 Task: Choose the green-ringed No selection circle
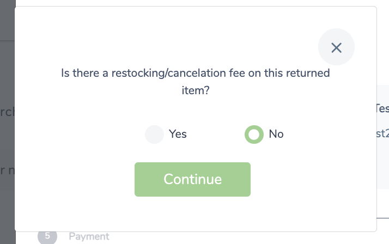(x=254, y=135)
